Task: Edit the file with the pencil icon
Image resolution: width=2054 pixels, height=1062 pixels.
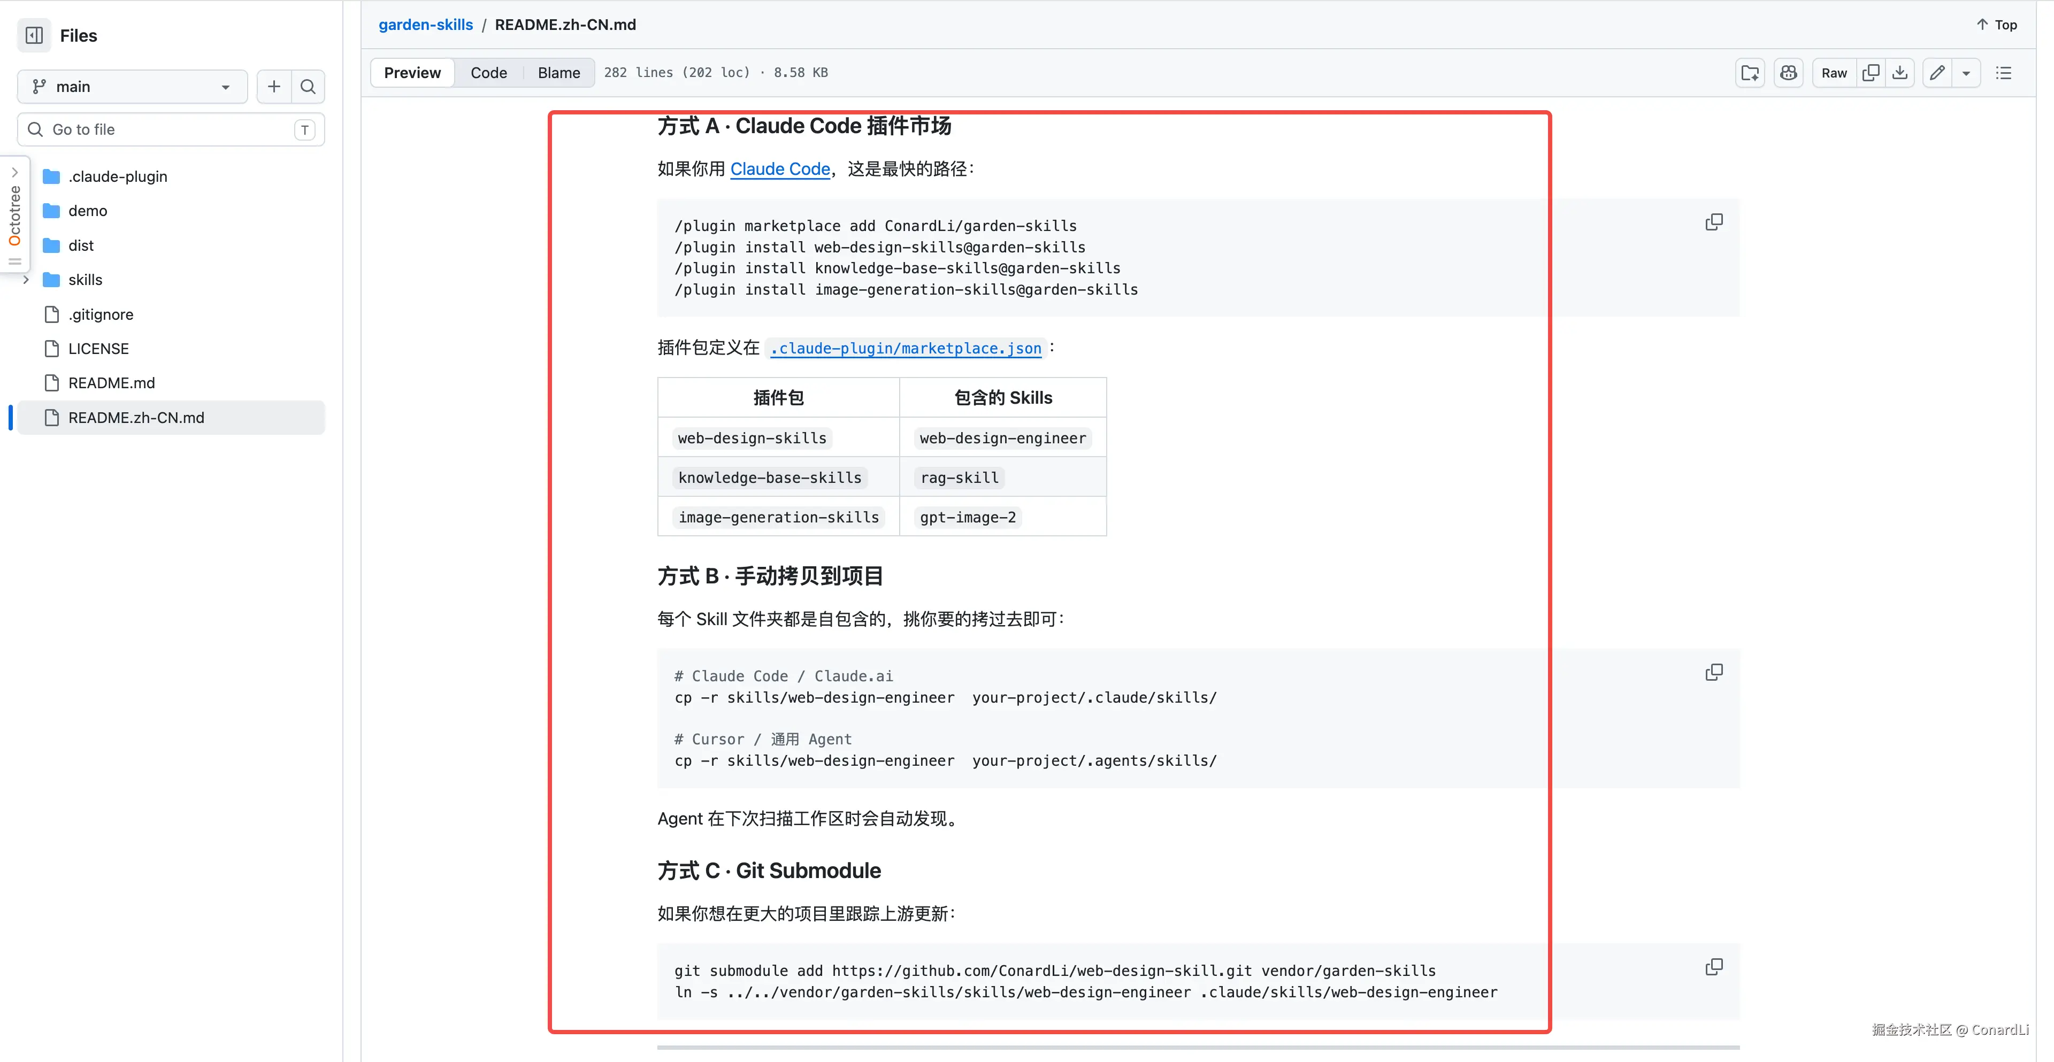Action: coord(1937,73)
